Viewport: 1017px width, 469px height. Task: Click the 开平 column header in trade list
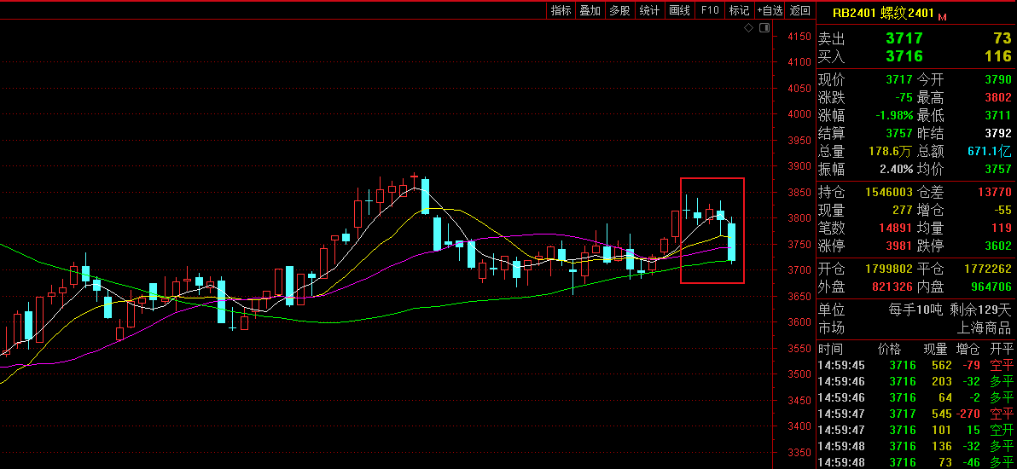point(1001,349)
